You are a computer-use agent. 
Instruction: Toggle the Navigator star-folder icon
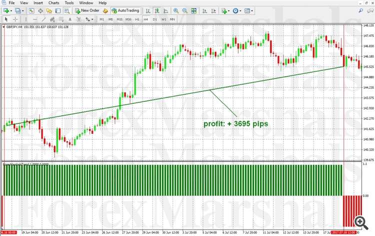49,11
